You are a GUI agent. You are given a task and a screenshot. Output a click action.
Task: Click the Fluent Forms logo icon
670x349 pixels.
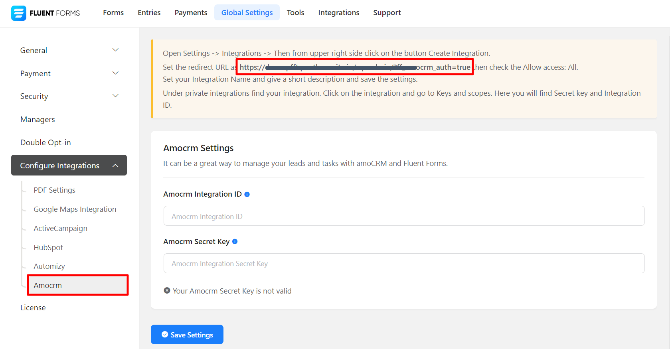tap(18, 13)
